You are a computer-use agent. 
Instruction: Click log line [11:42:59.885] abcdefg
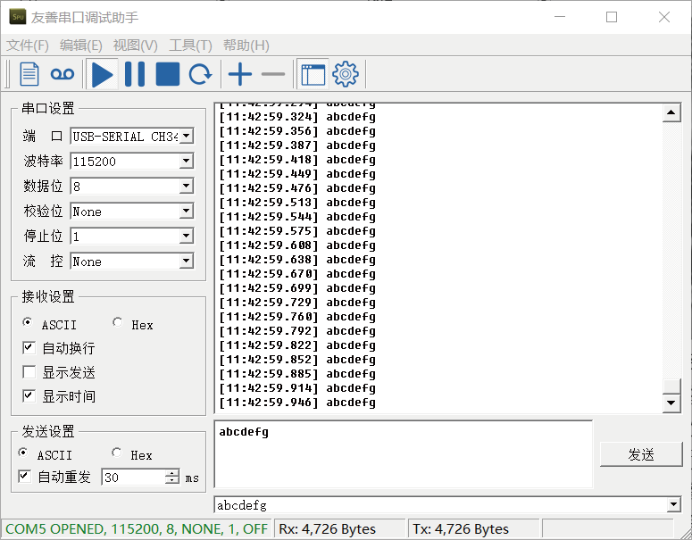(297, 374)
